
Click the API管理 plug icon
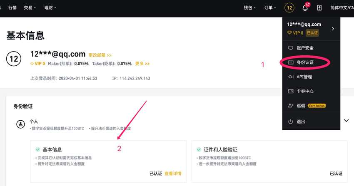tap(291, 77)
